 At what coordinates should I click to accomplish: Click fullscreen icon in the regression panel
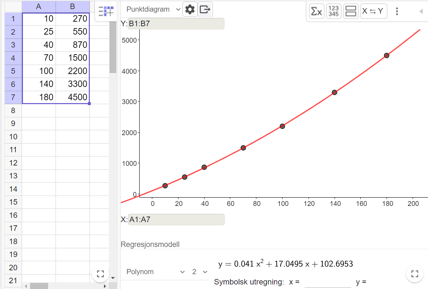414,274
